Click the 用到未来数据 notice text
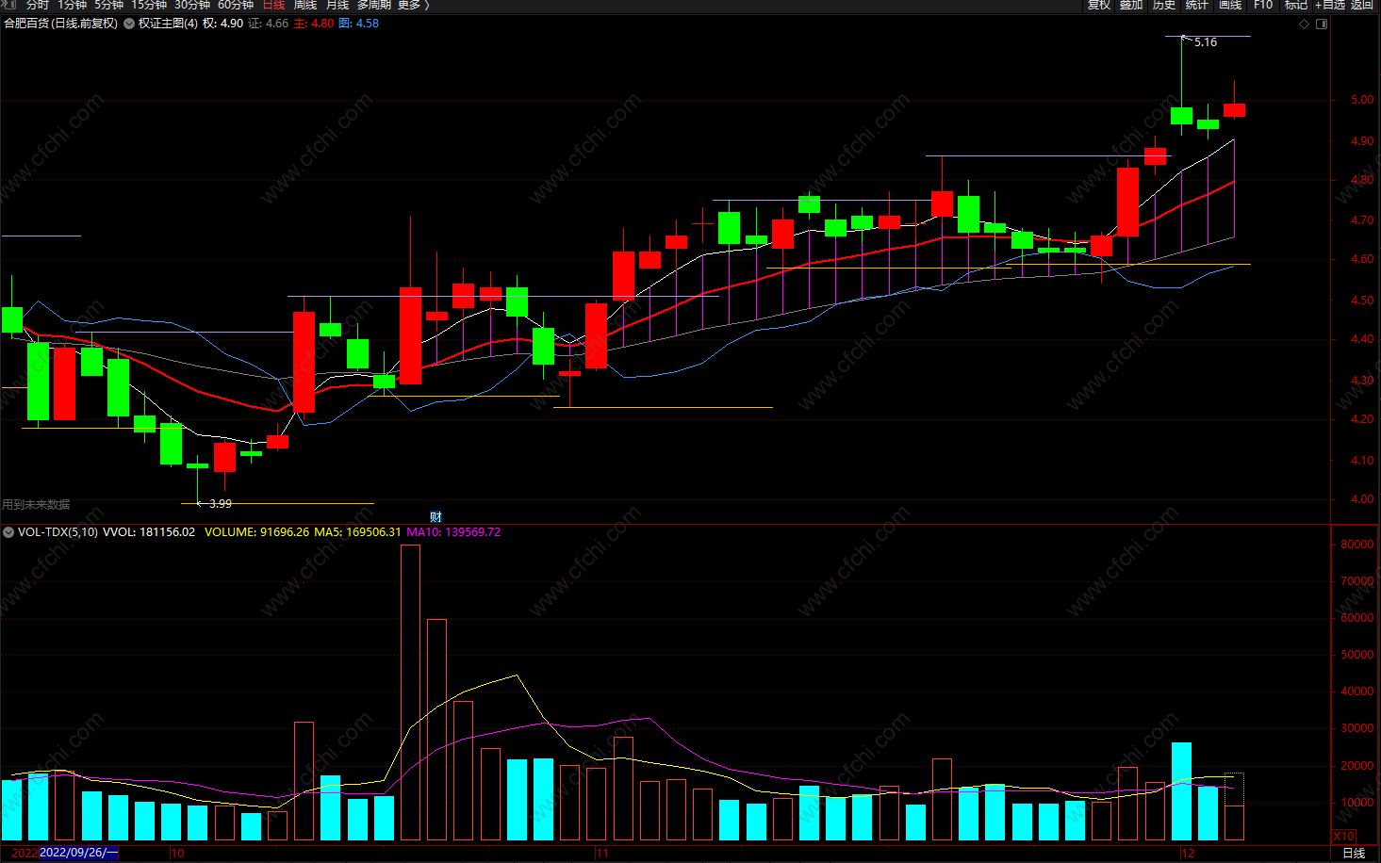The width and height of the screenshot is (1381, 863). point(36,505)
